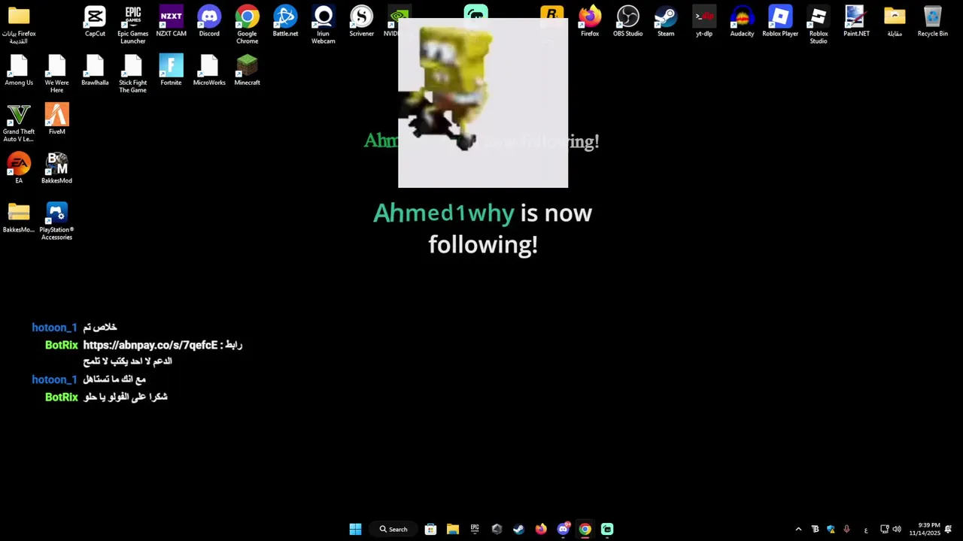The width and height of the screenshot is (963, 541).
Task: Select the BakkesMod application desktop icon
Action: tap(56, 168)
